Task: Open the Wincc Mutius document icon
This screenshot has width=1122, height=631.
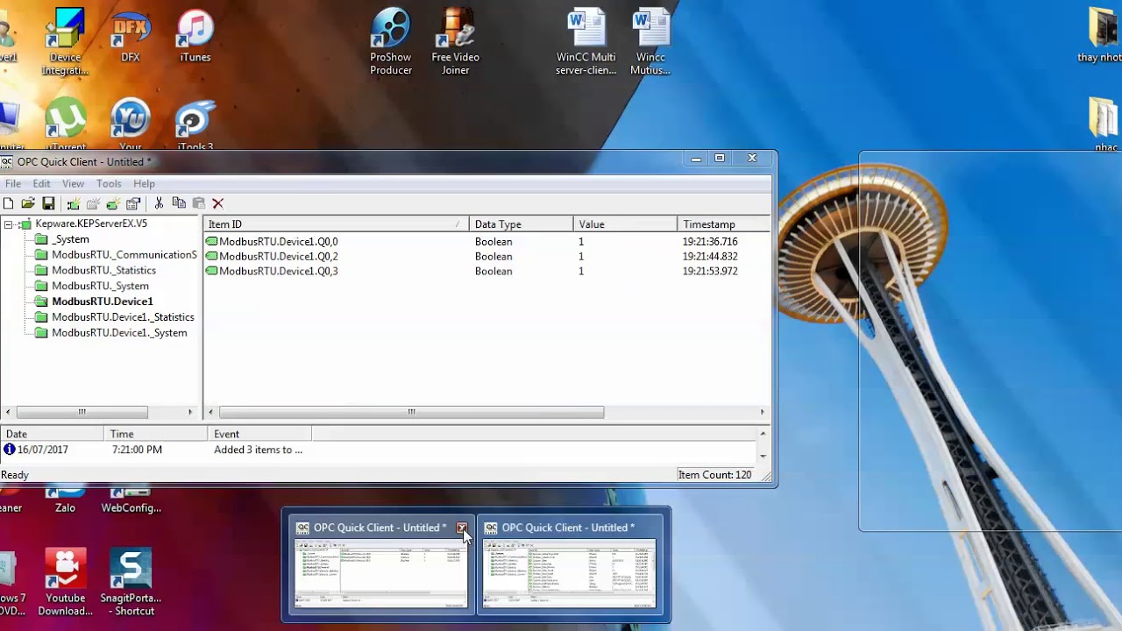Action: tap(650, 41)
